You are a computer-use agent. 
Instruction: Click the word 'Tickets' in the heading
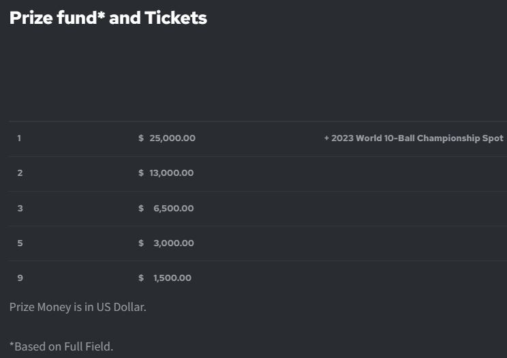click(x=175, y=18)
